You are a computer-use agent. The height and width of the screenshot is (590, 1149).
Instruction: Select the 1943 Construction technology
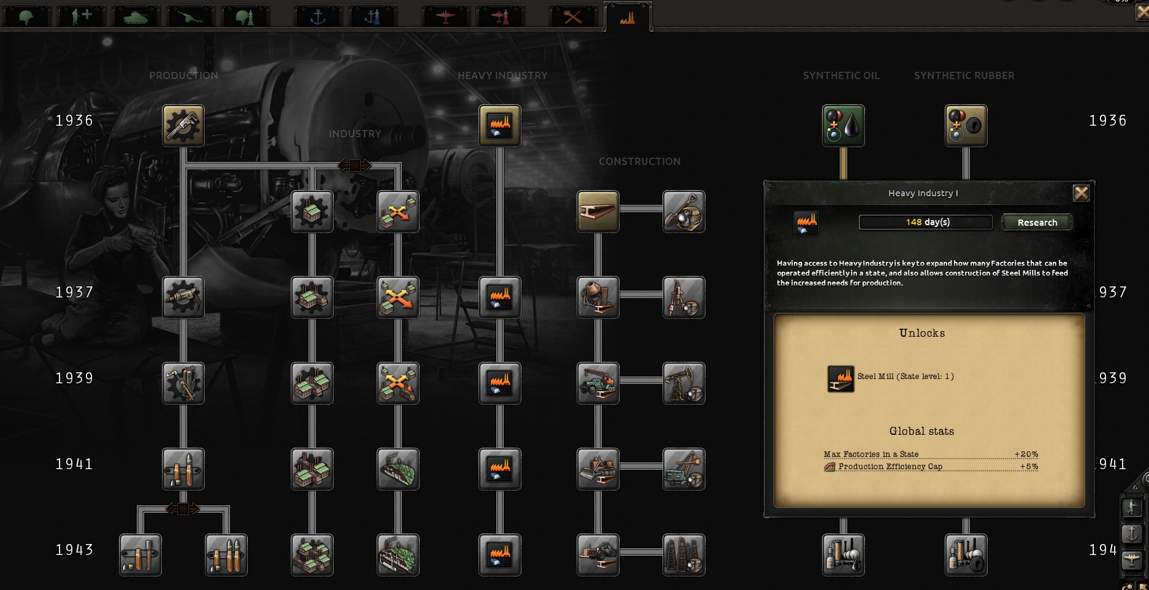coord(598,555)
